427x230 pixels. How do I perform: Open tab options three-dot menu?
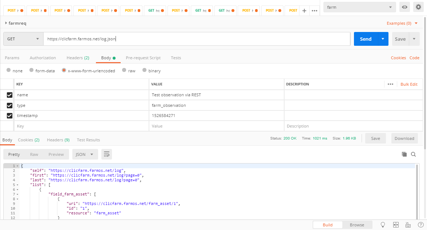click(x=314, y=11)
